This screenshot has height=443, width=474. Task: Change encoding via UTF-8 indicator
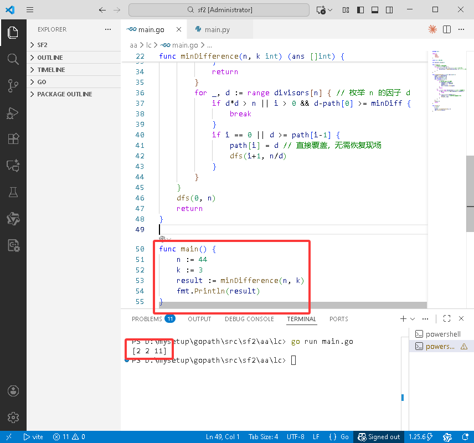pyautogui.click(x=295, y=437)
